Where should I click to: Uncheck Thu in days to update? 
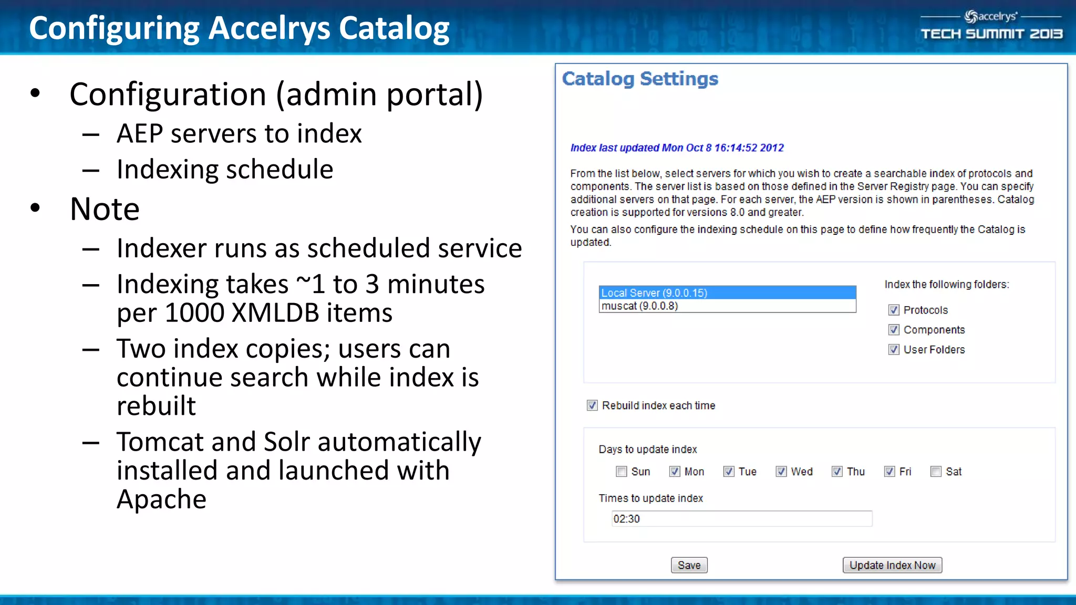(837, 472)
